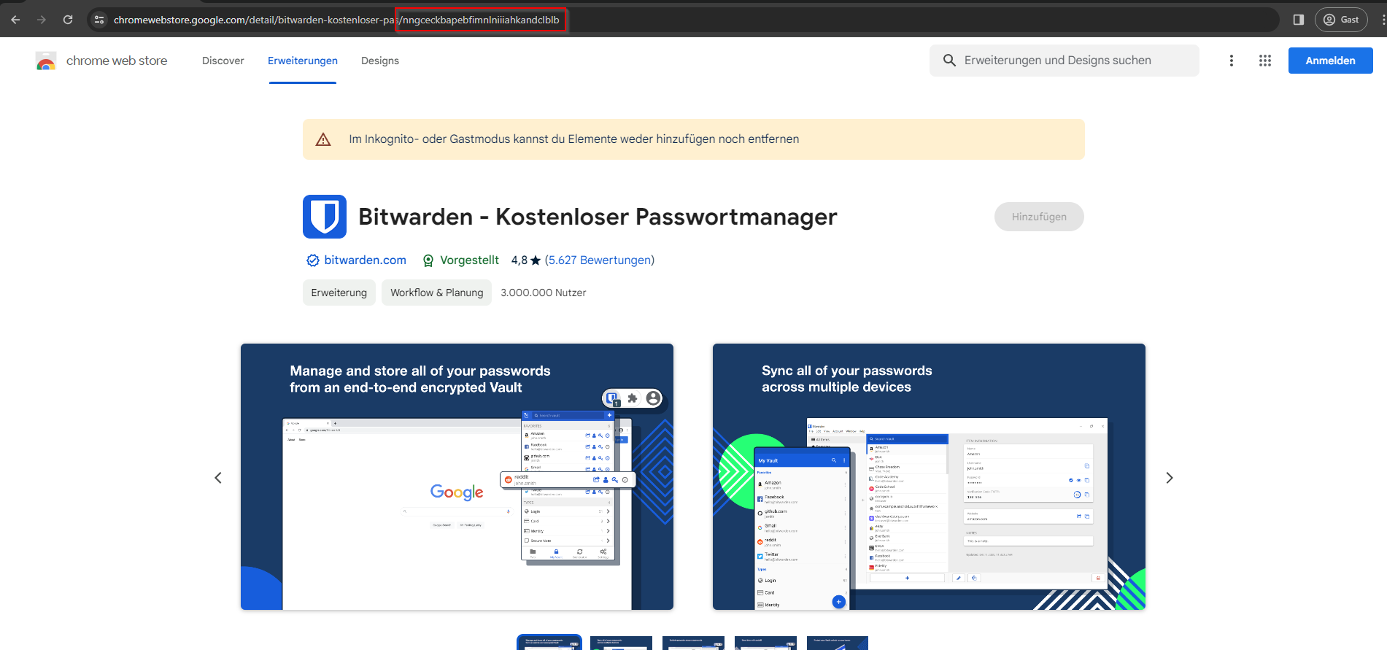Click the '4,8' rating value
The height and width of the screenshot is (650, 1387).
coord(519,260)
